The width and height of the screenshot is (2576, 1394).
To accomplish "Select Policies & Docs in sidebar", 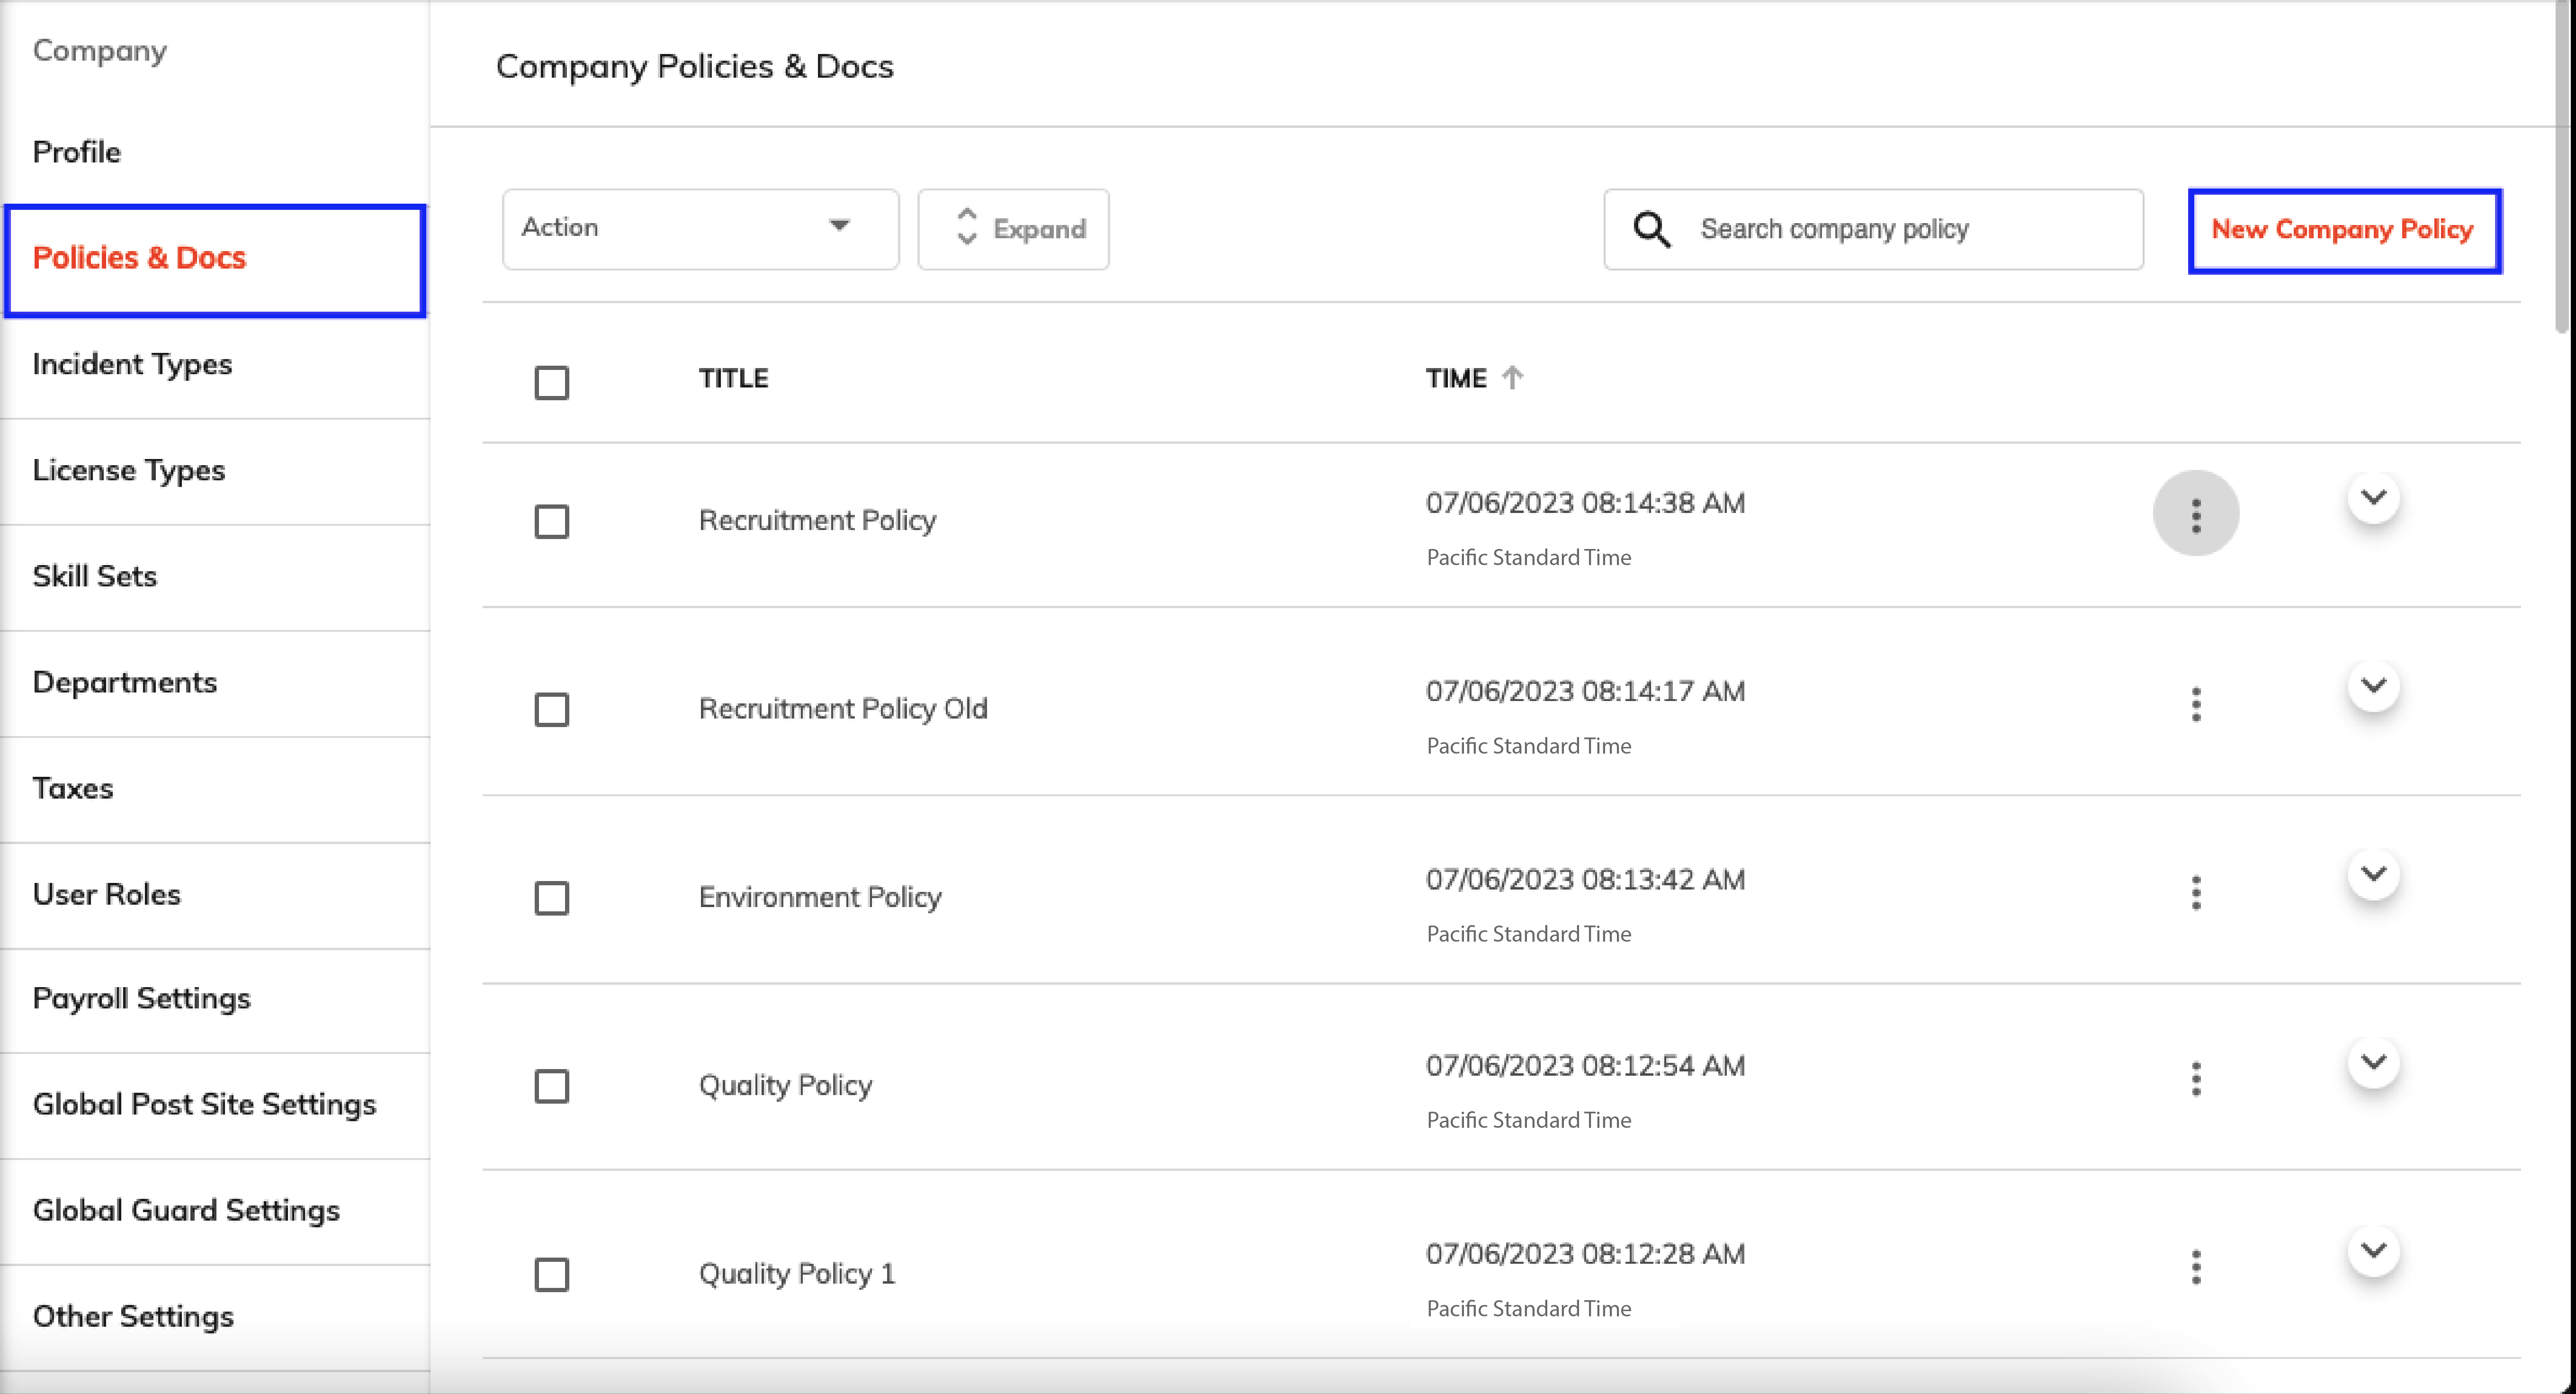I will [215, 260].
